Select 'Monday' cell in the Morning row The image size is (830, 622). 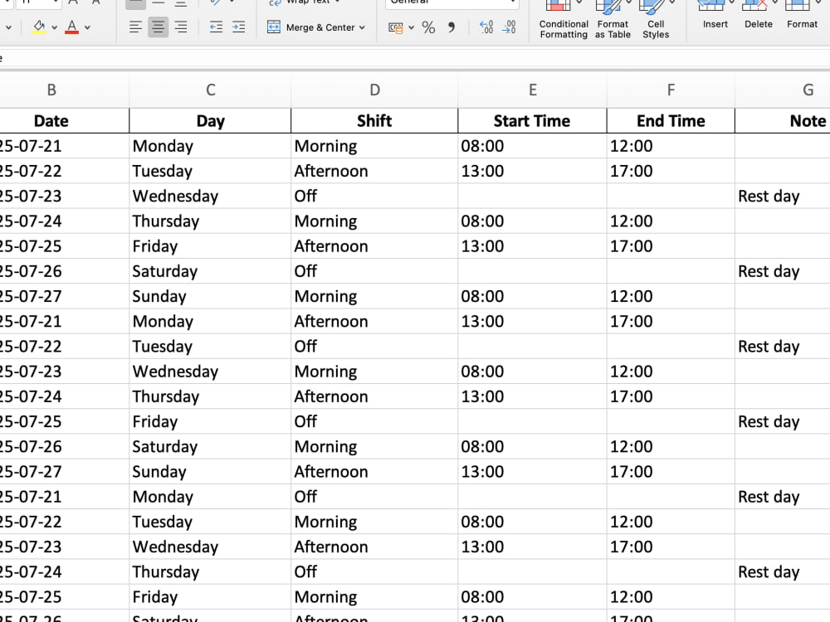tap(210, 146)
